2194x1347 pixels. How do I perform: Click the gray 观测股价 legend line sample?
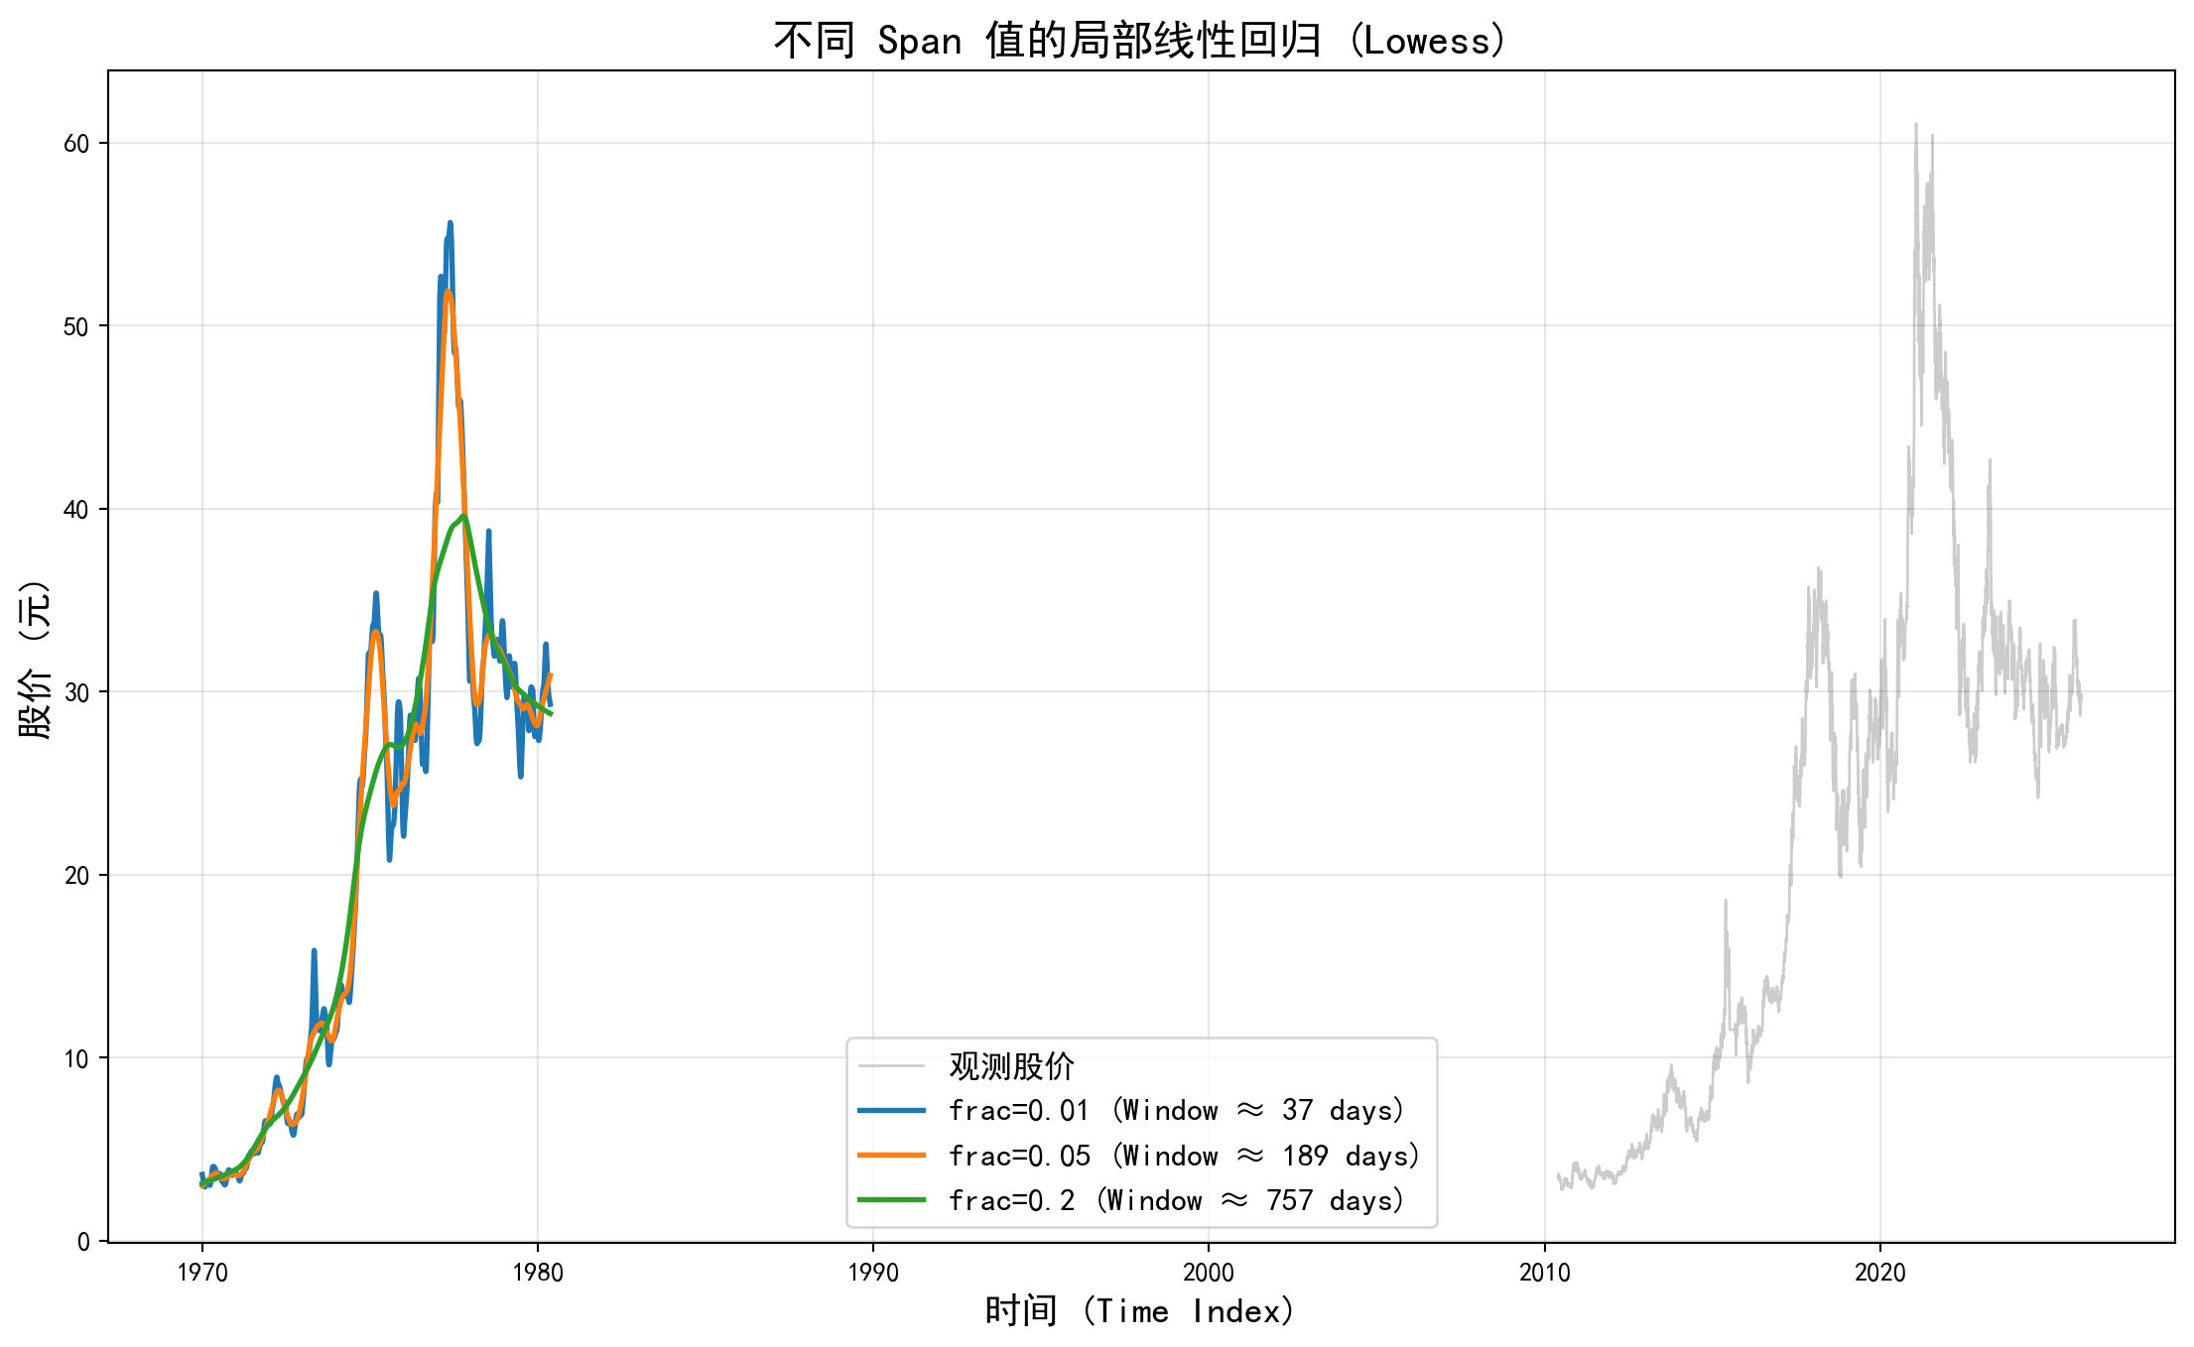pos(890,1066)
